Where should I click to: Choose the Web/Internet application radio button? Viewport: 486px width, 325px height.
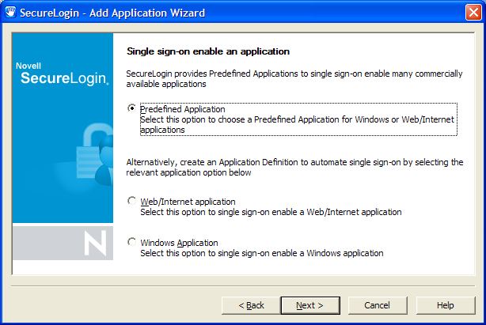tap(131, 202)
